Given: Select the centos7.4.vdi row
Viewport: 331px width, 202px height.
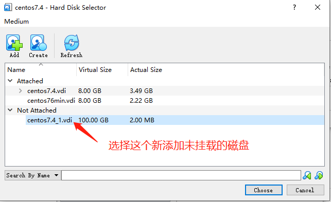Looking at the screenshot, I should pos(164,91).
